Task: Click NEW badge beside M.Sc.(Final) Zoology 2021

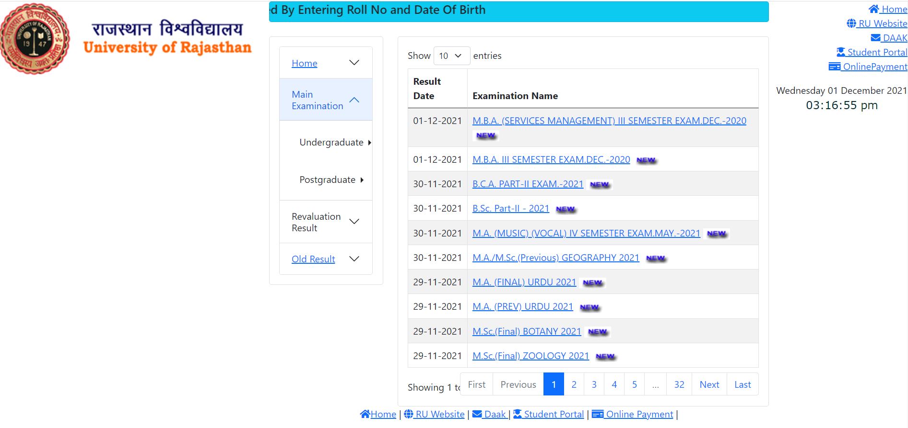Action: (605, 357)
